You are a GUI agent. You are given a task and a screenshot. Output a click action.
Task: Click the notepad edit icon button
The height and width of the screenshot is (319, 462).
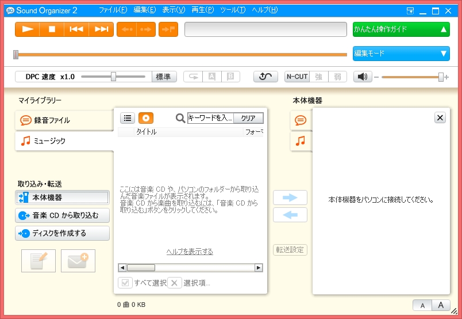[x=38, y=261]
